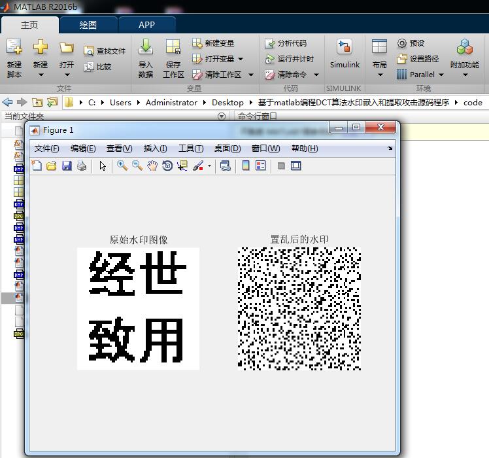This screenshot has height=458, width=489.
Task: Click the Open folder icon in ribbon
Action: point(67,48)
